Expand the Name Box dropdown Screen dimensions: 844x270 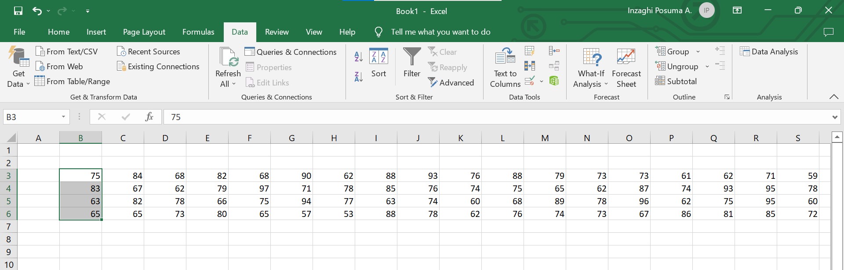pos(63,117)
